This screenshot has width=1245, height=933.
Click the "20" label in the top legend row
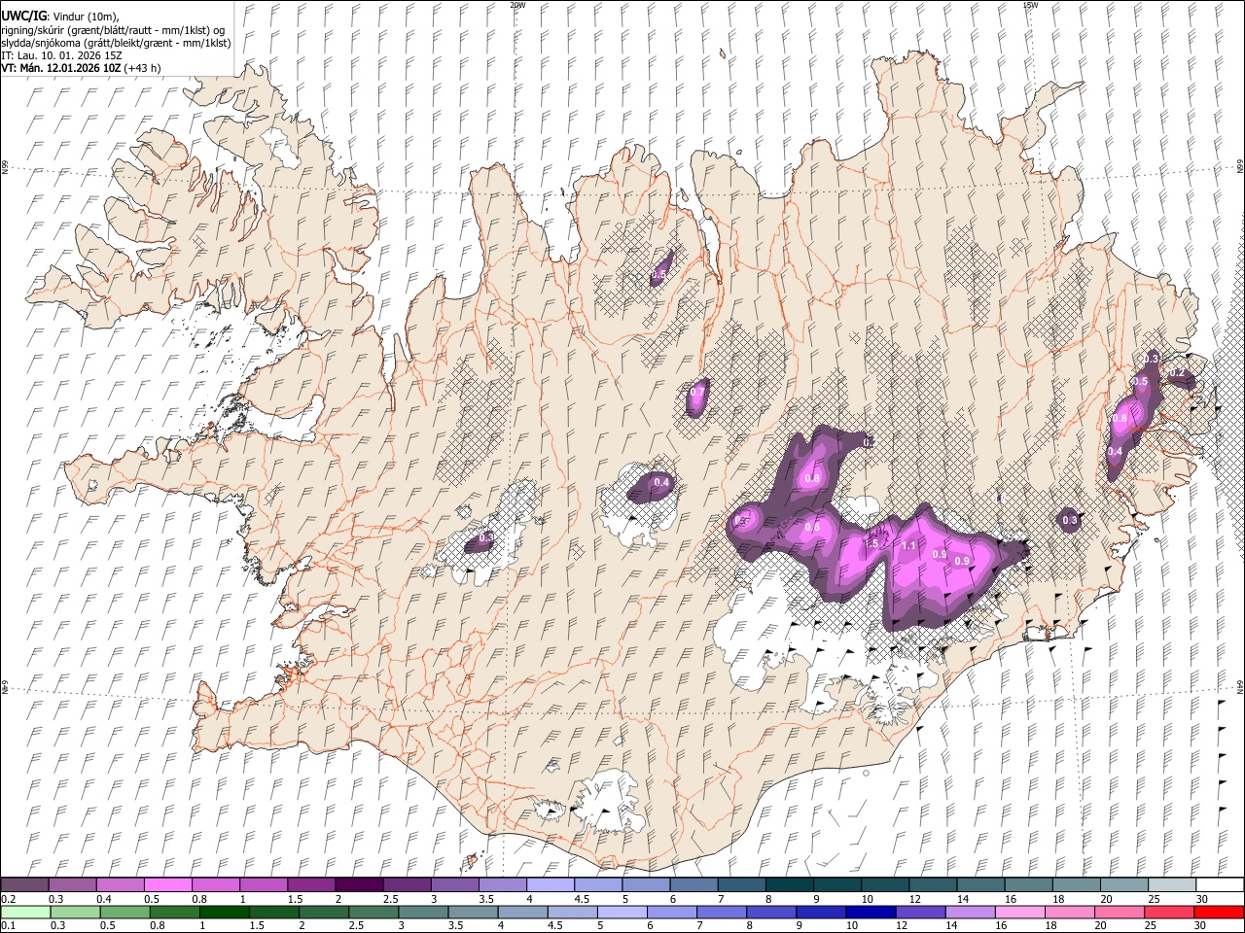click(1106, 899)
